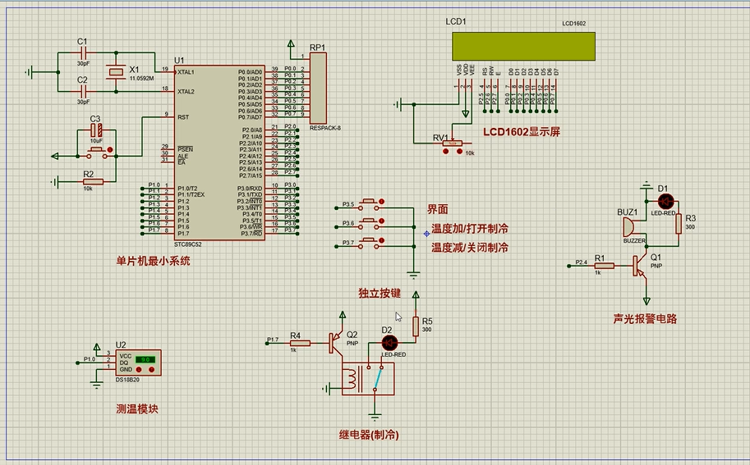Select the D2 red LED near relay
The height and width of the screenshot is (465, 750).
point(390,342)
